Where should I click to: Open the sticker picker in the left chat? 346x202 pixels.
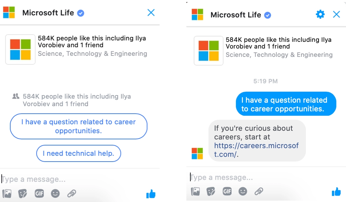point(23,193)
